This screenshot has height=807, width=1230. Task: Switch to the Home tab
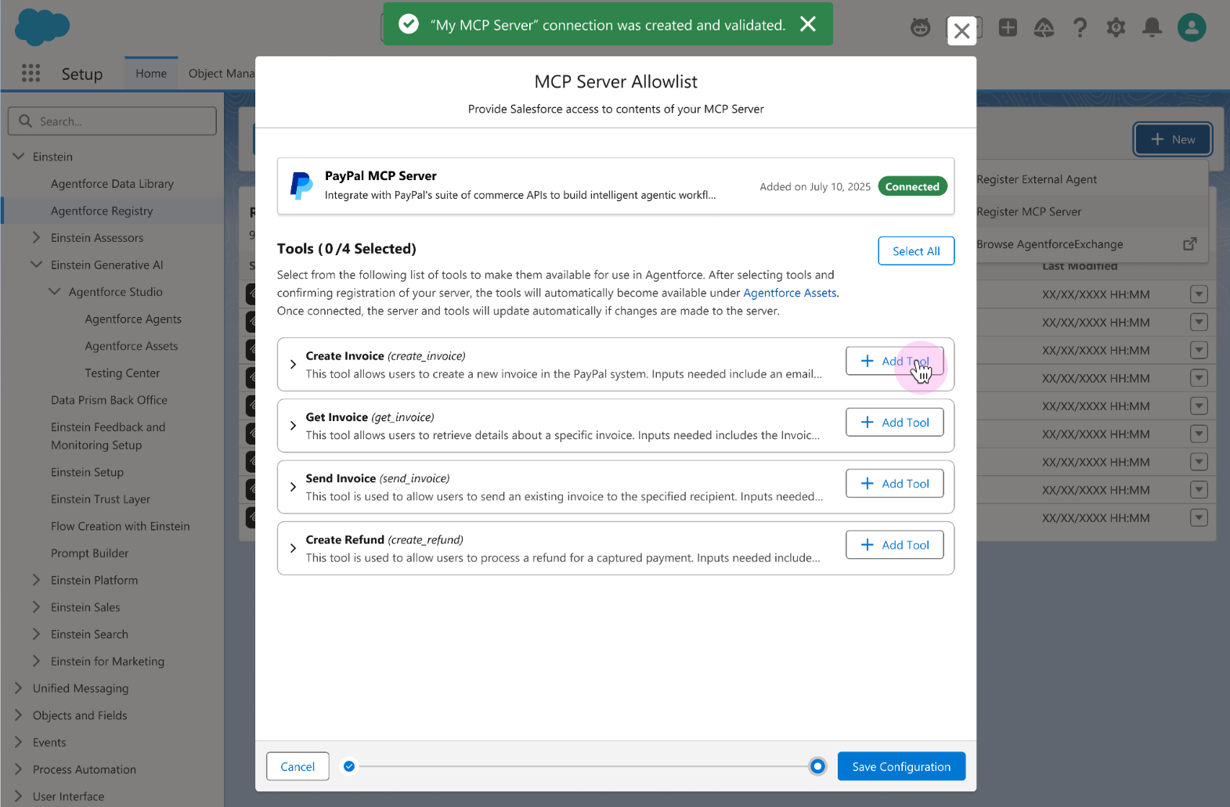click(x=151, y=74)
